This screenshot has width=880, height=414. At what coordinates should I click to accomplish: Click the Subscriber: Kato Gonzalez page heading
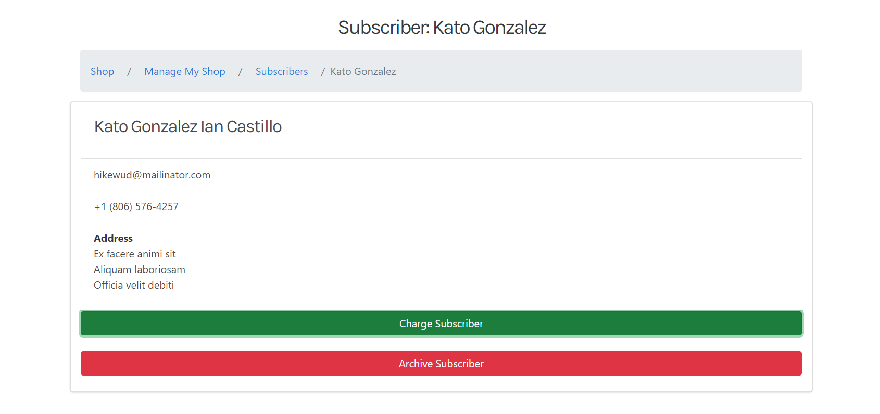click(x=442, y=27)
